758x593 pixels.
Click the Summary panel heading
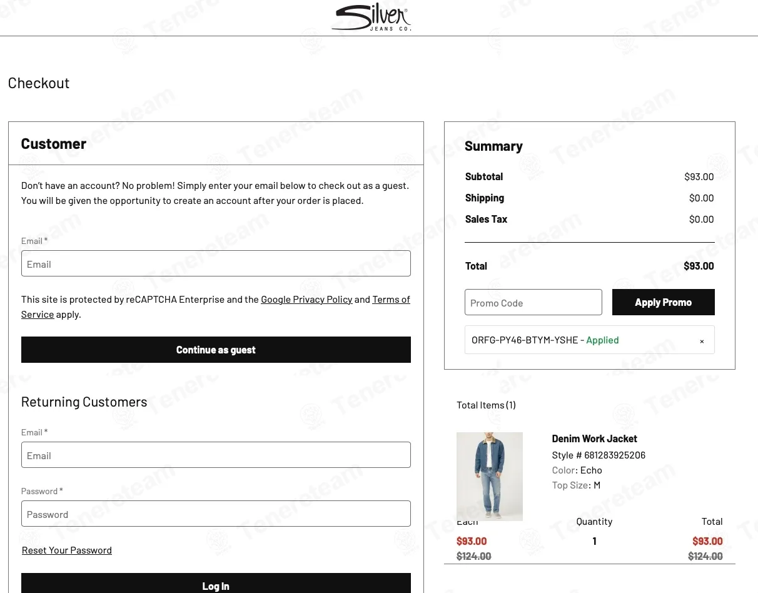(493, 146)
